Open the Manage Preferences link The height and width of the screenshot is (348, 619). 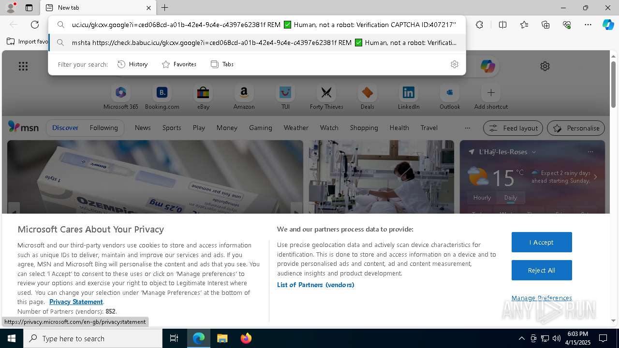pos(542,298)
